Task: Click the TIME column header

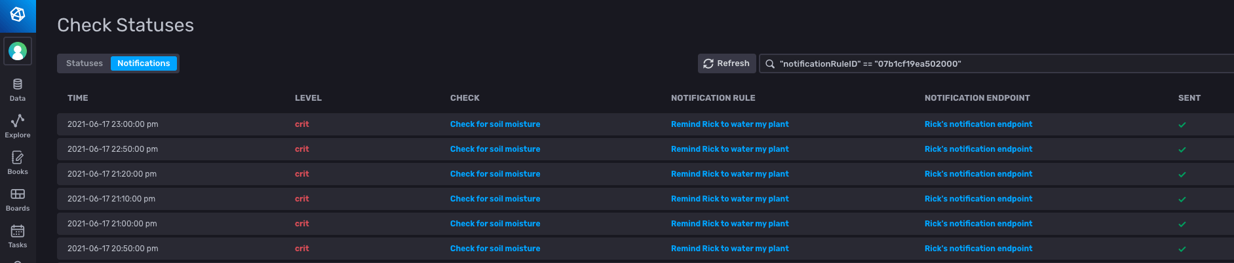Action: [x=77, y=98]
